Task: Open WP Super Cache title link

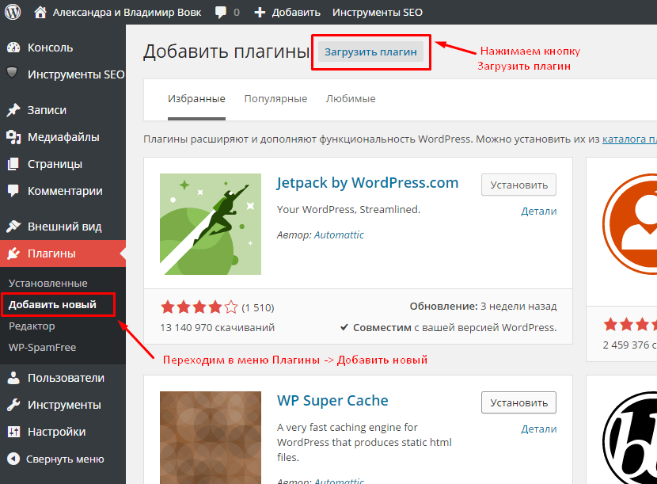Action: click(x=332, y=401)
